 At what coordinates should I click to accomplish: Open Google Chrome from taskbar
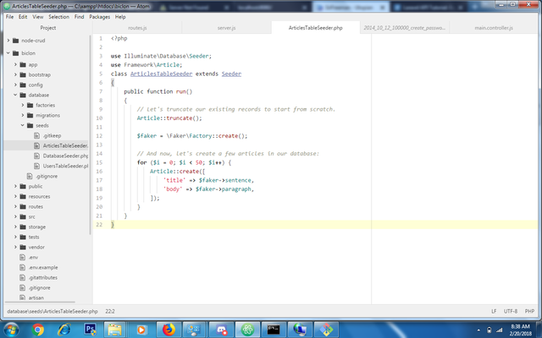(37, 330)
